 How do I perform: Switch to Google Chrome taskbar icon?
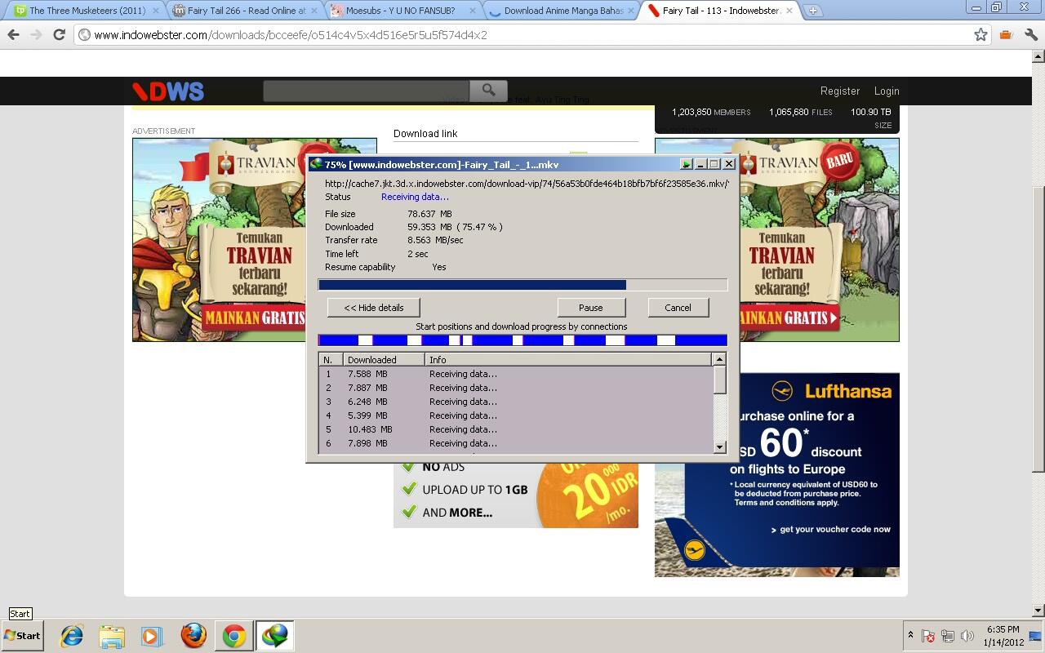tap(233, 635)
